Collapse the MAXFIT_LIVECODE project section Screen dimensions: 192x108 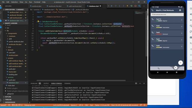point(15,23)
